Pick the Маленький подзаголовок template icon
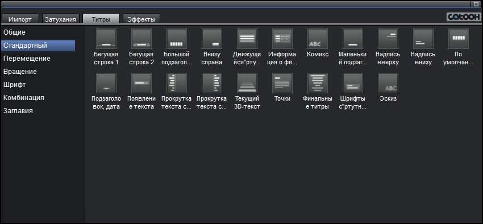Viewport: 483px width, 224px height. (x=353, y=39)
